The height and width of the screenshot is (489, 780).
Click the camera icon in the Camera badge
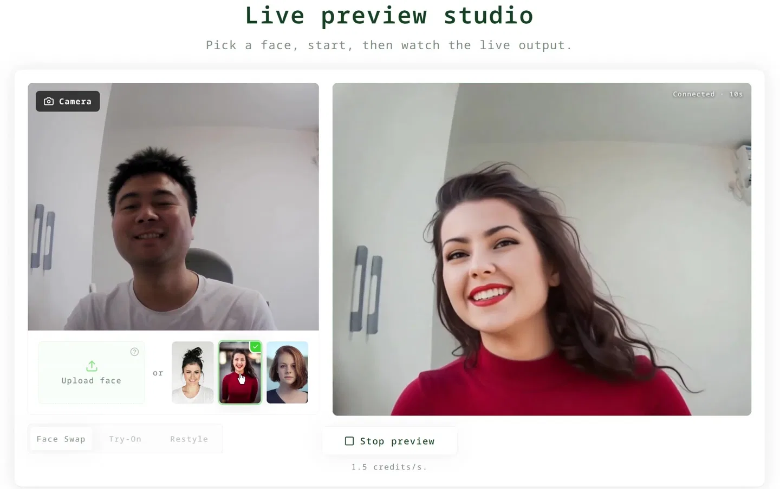[x=49, y=101]
